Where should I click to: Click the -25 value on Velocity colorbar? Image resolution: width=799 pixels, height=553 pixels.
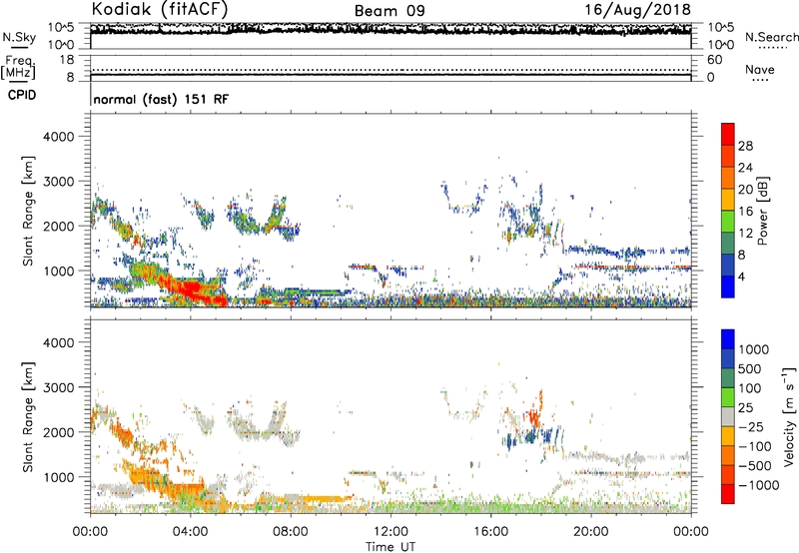[751, 426]
